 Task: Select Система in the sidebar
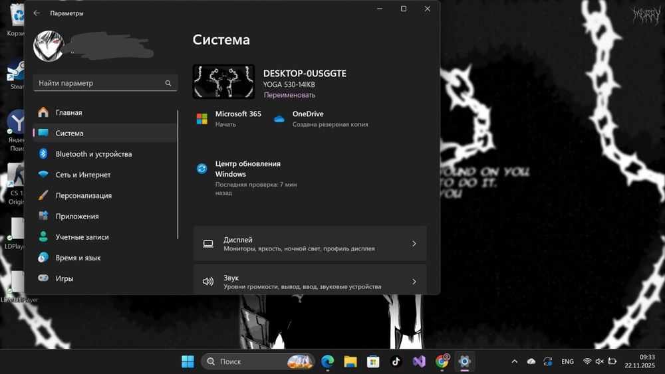(105, 133)
